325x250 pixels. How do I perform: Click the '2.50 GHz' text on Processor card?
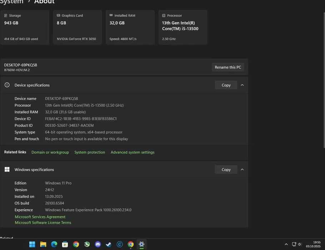click(x=169, y=39)
